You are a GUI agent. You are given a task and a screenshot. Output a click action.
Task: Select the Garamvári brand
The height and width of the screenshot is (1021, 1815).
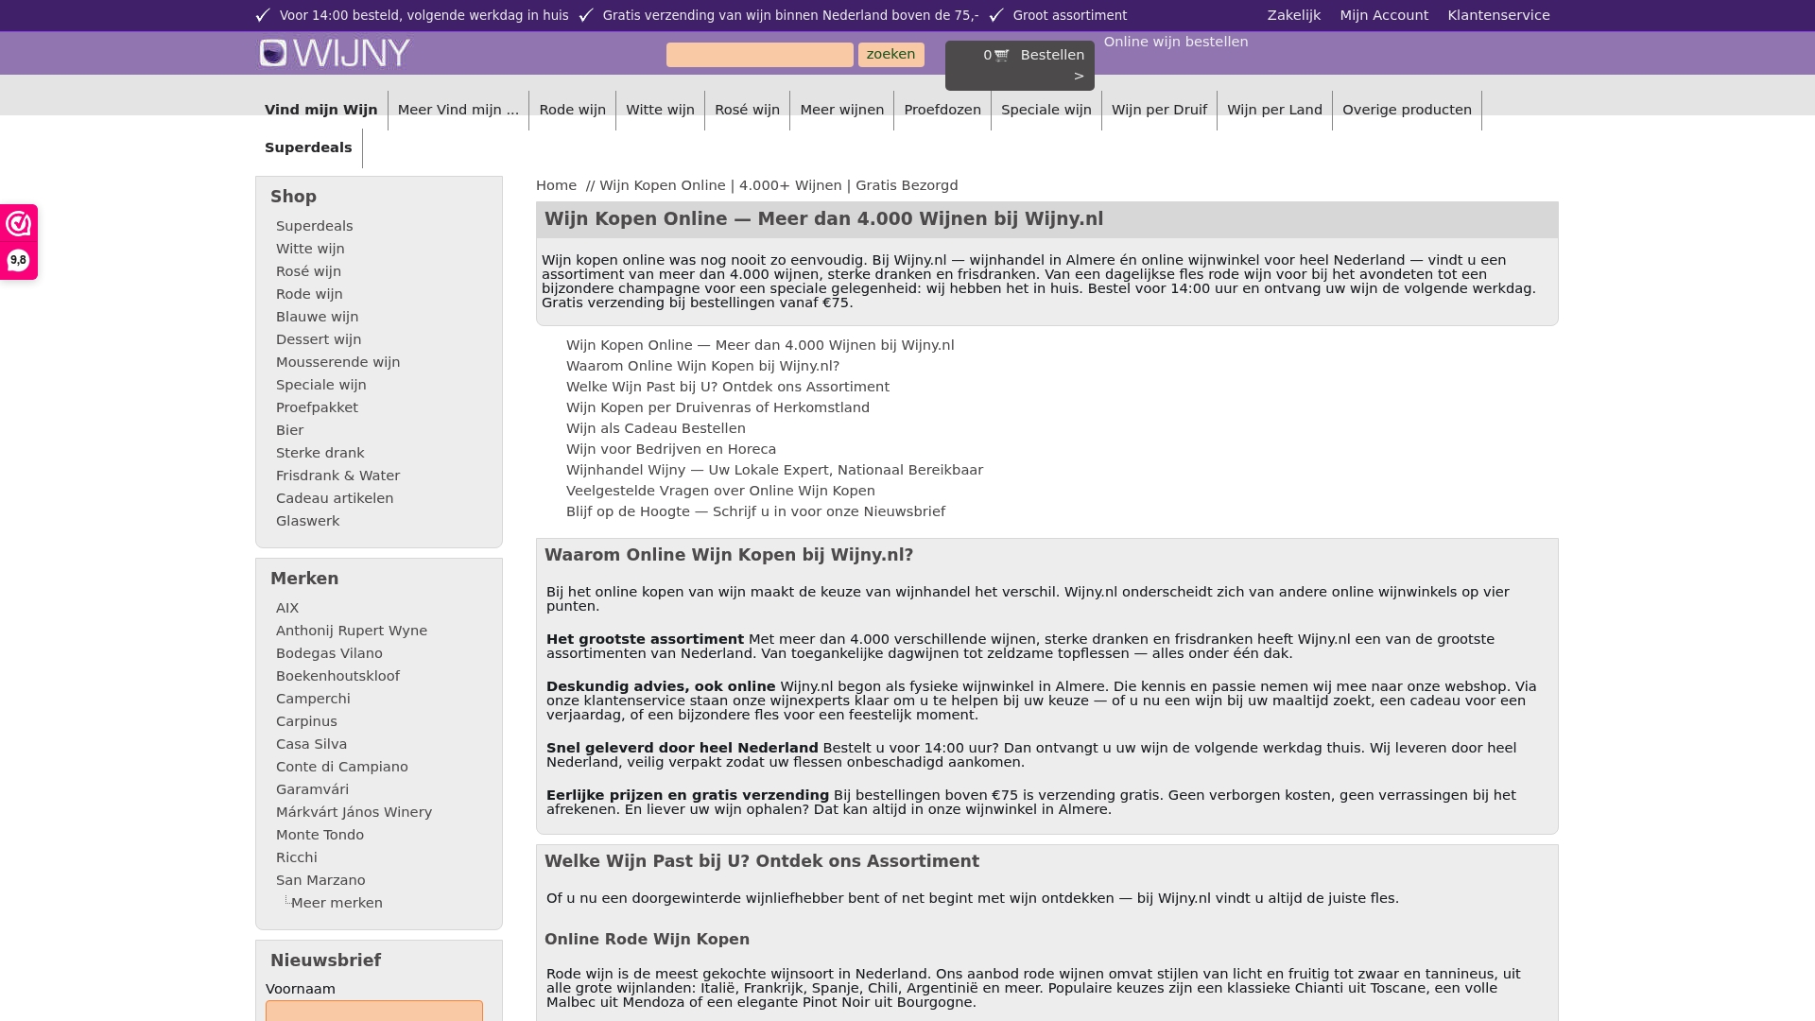(312, 789)
